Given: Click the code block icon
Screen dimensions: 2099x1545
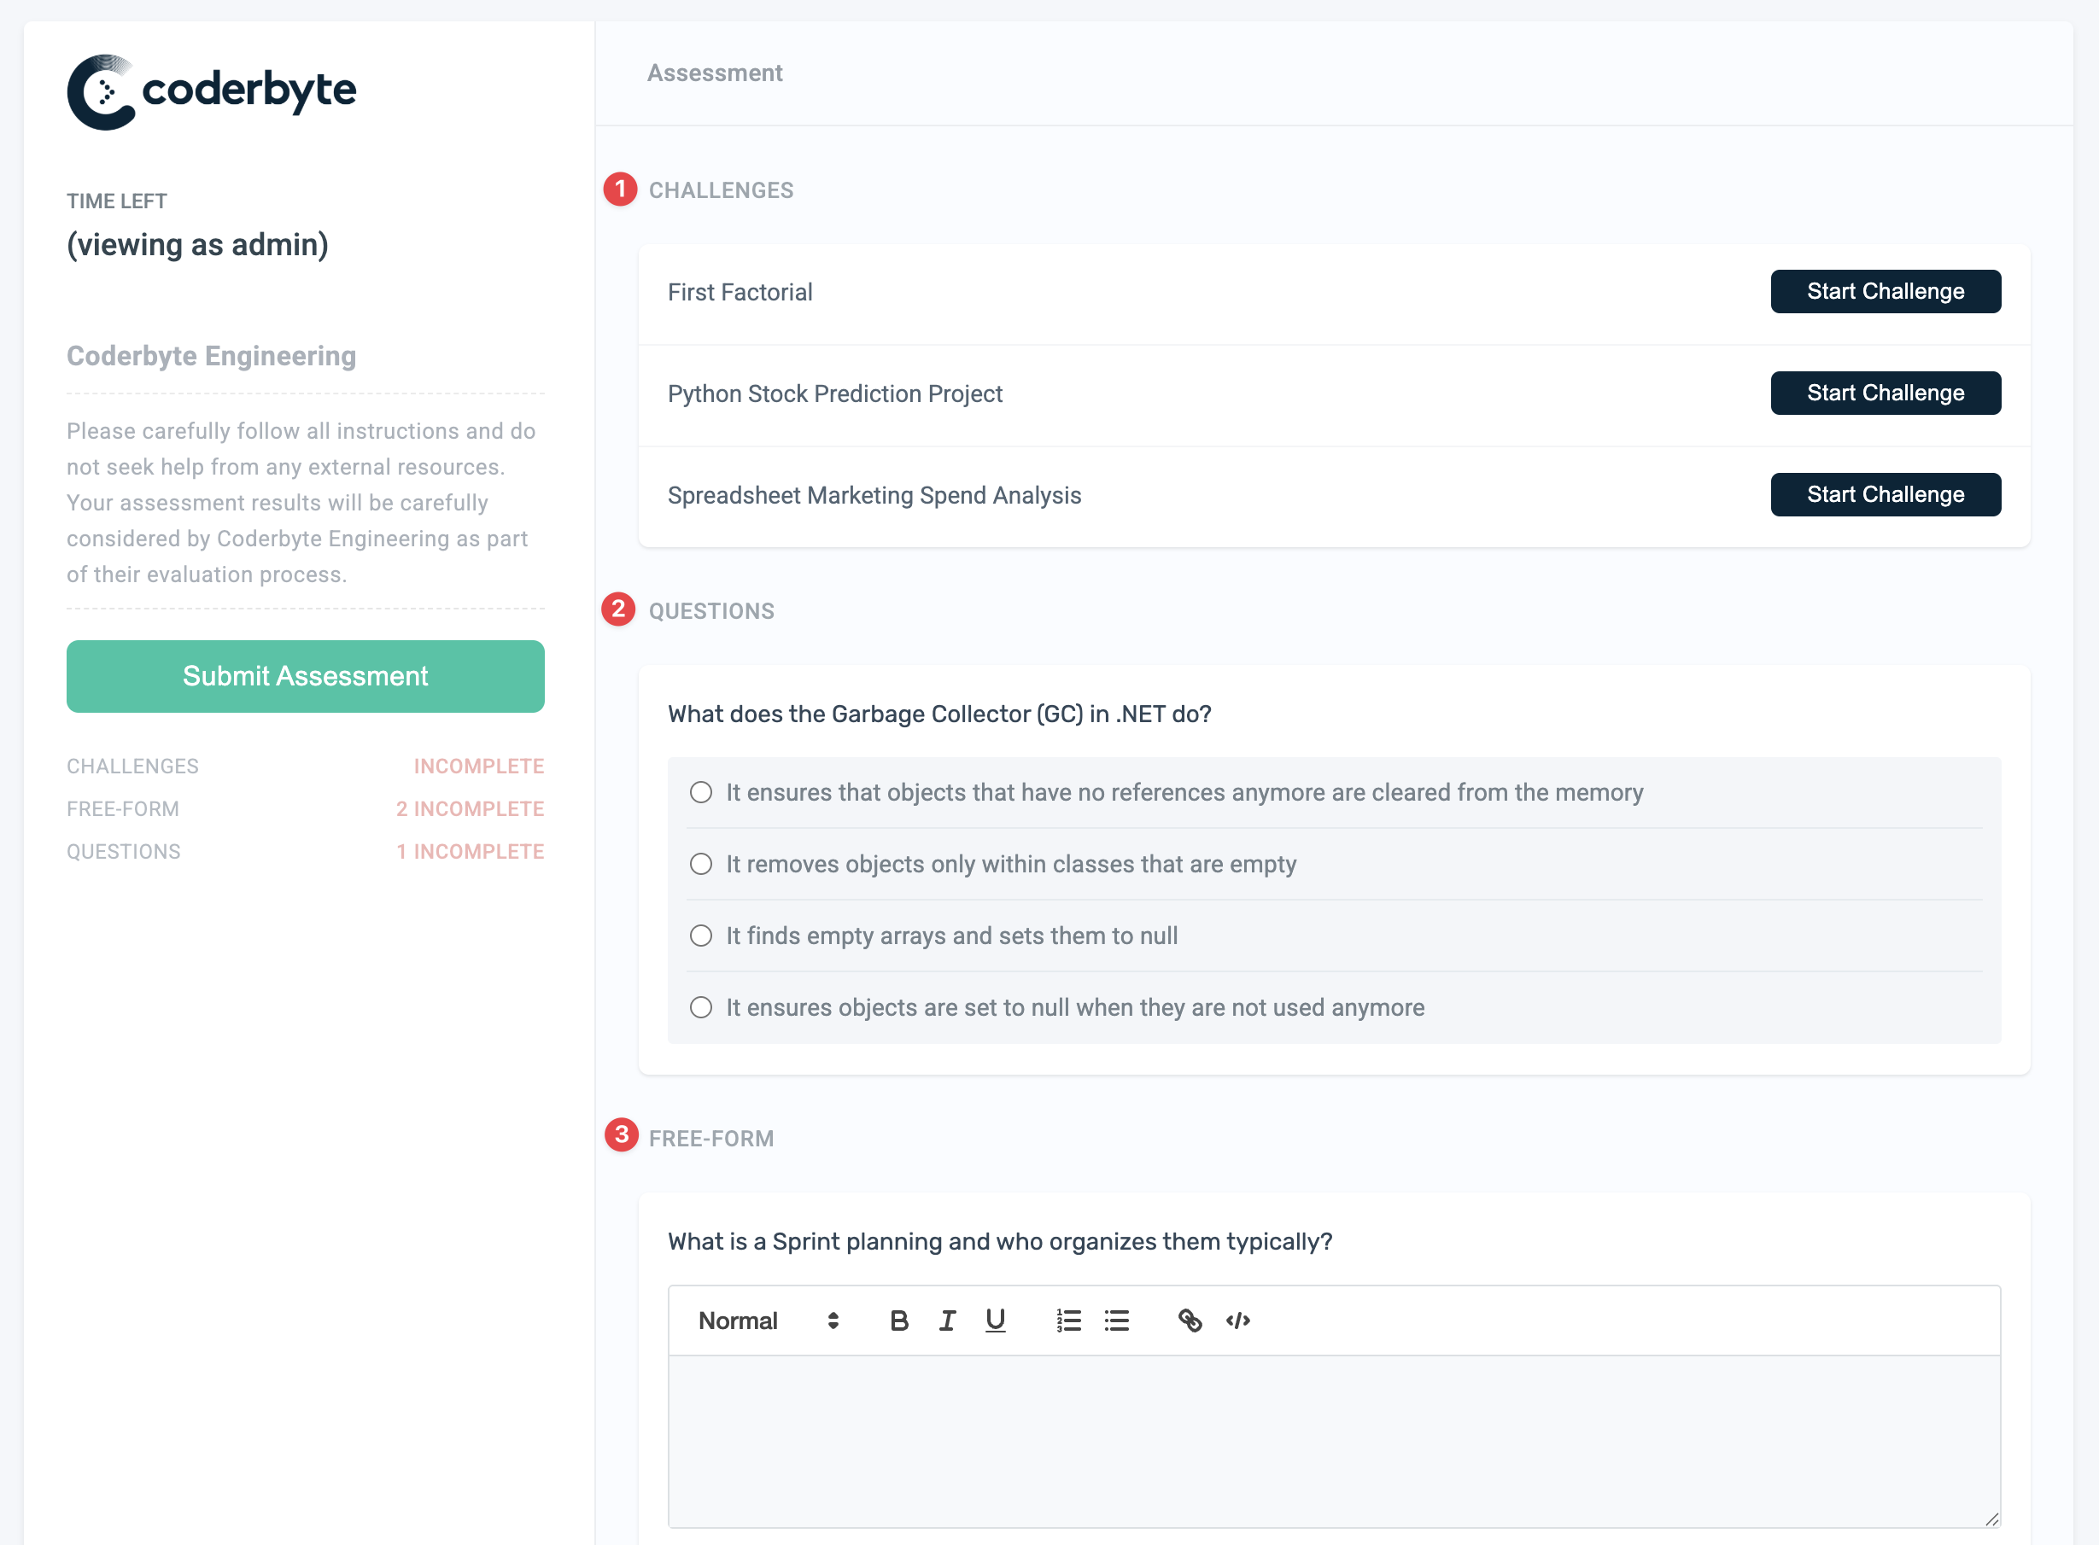Looking at the screenshot, I should point(1238,1321).
